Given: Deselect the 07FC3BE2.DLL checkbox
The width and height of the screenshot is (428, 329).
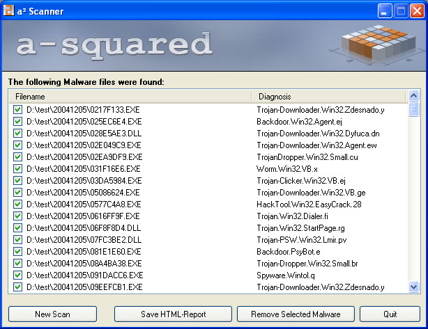Looking at the screenshot, I should coord(17,240).
